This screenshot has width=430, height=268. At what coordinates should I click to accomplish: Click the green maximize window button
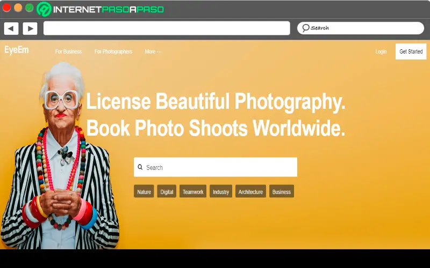[30, 8]
